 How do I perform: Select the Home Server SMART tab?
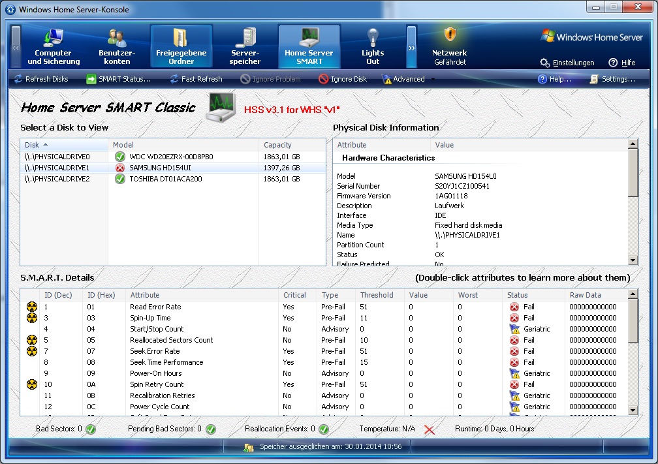click(309, 46)
